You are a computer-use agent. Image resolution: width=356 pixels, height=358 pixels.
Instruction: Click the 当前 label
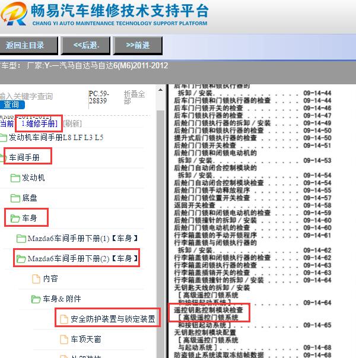7,123
